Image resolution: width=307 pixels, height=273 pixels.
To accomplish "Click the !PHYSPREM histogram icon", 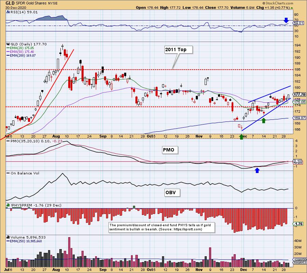I will pos(8,205).
